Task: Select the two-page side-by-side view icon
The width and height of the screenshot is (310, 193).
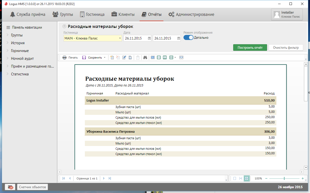Action: tap(165, 58)
